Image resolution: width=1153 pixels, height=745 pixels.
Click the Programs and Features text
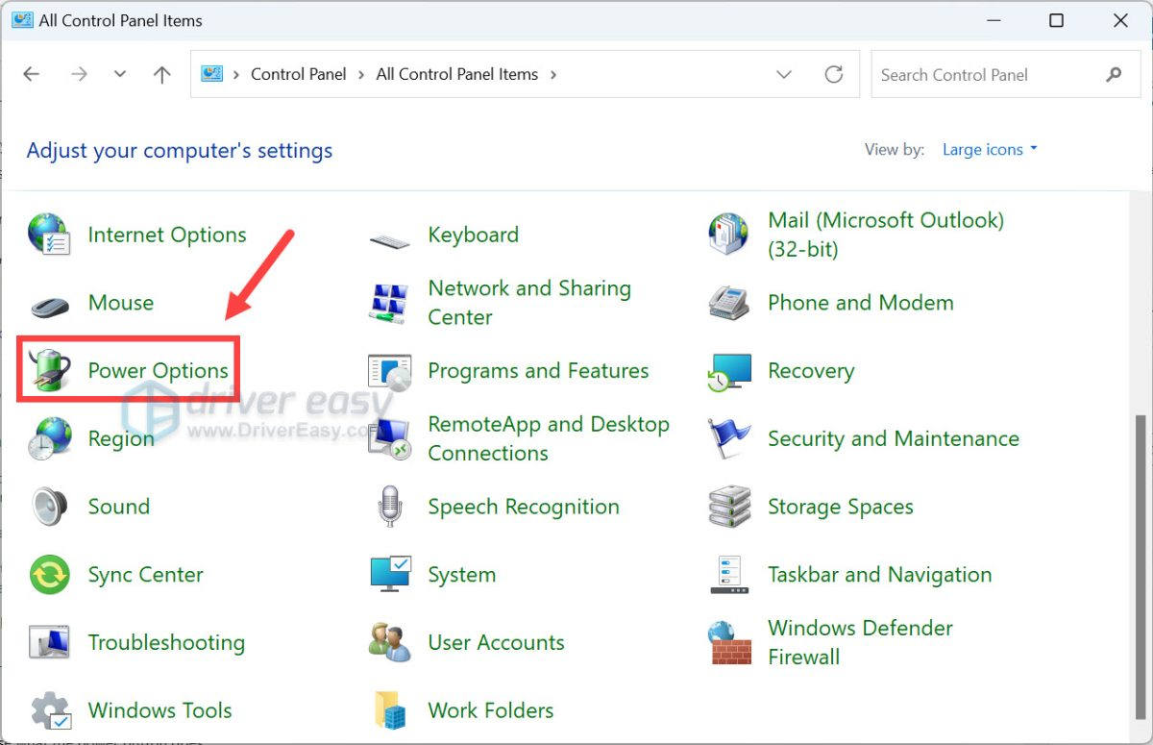pos(538,371)
